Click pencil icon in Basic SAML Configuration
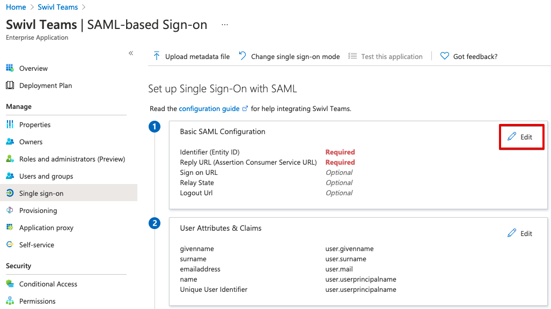The image size is (551, 309). (512, 136)
